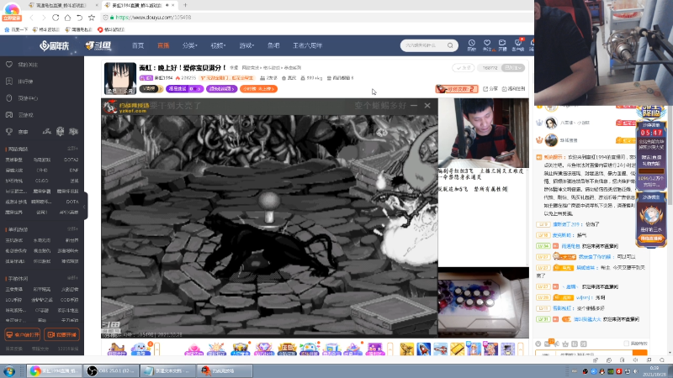
Task: Toggle the checkbox above chat input
Action: pyautogui.click(x=626, y=344)
